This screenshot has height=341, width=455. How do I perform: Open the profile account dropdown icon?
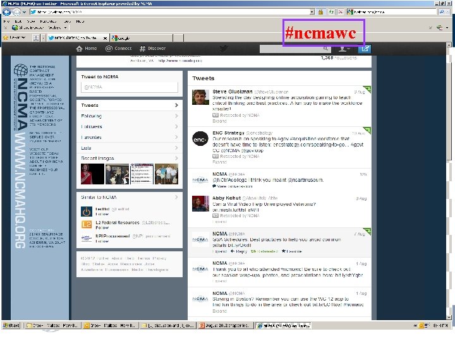pos(344,49)
